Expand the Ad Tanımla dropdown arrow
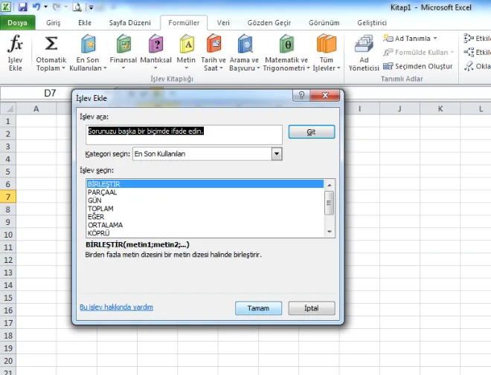Viewport: 491px width, 375px height. pyautogui.click(x=435, y=38)
